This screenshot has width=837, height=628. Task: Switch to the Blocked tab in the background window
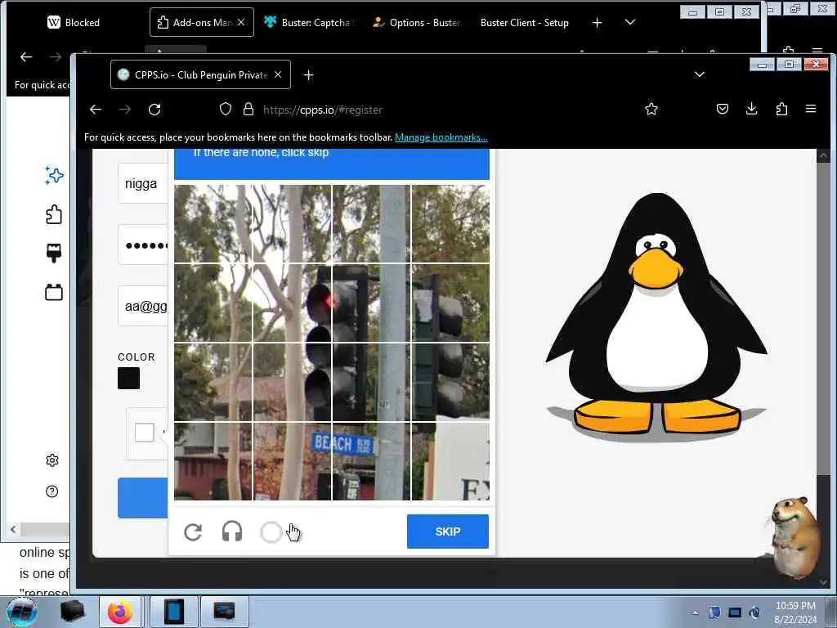point(74,22)
